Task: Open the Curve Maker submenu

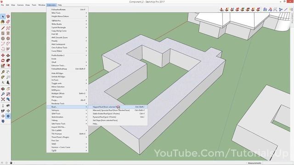Action: 68,51
